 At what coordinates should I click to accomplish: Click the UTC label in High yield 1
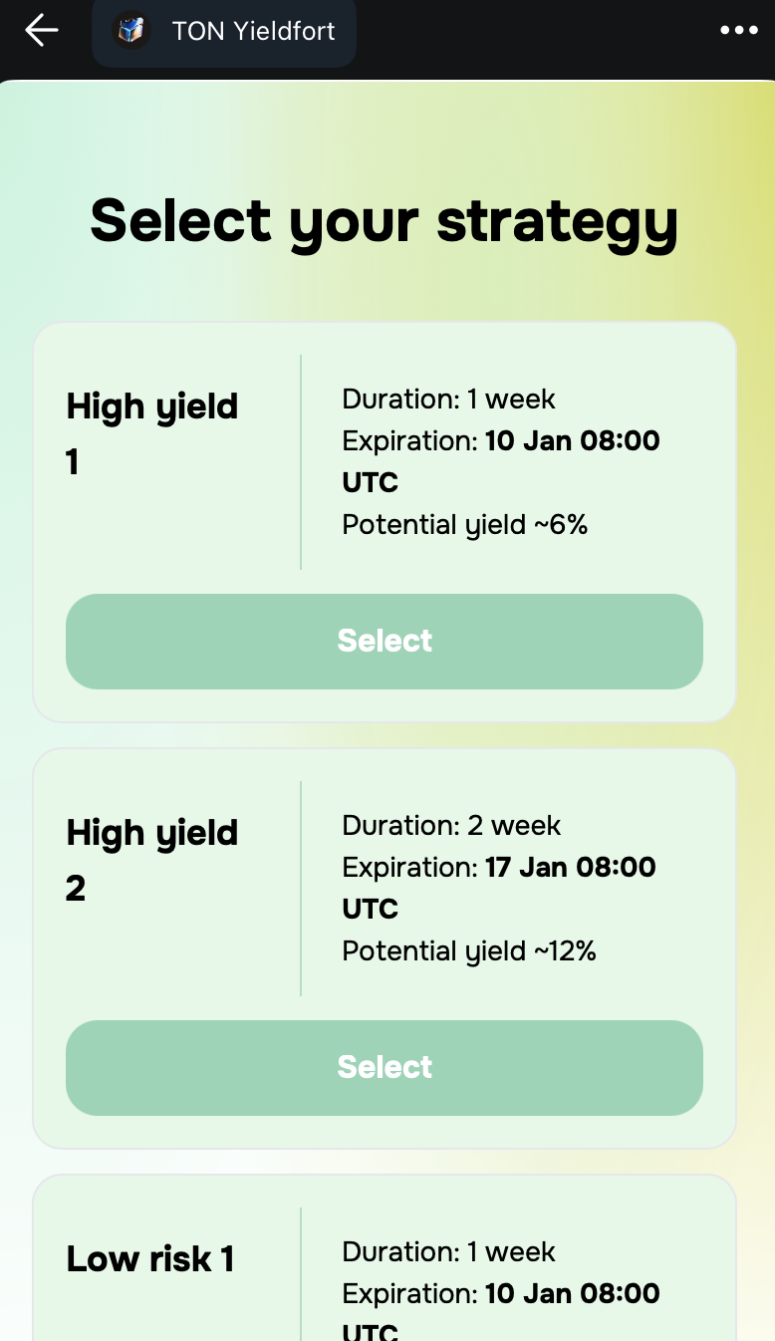tap(371, 482)
